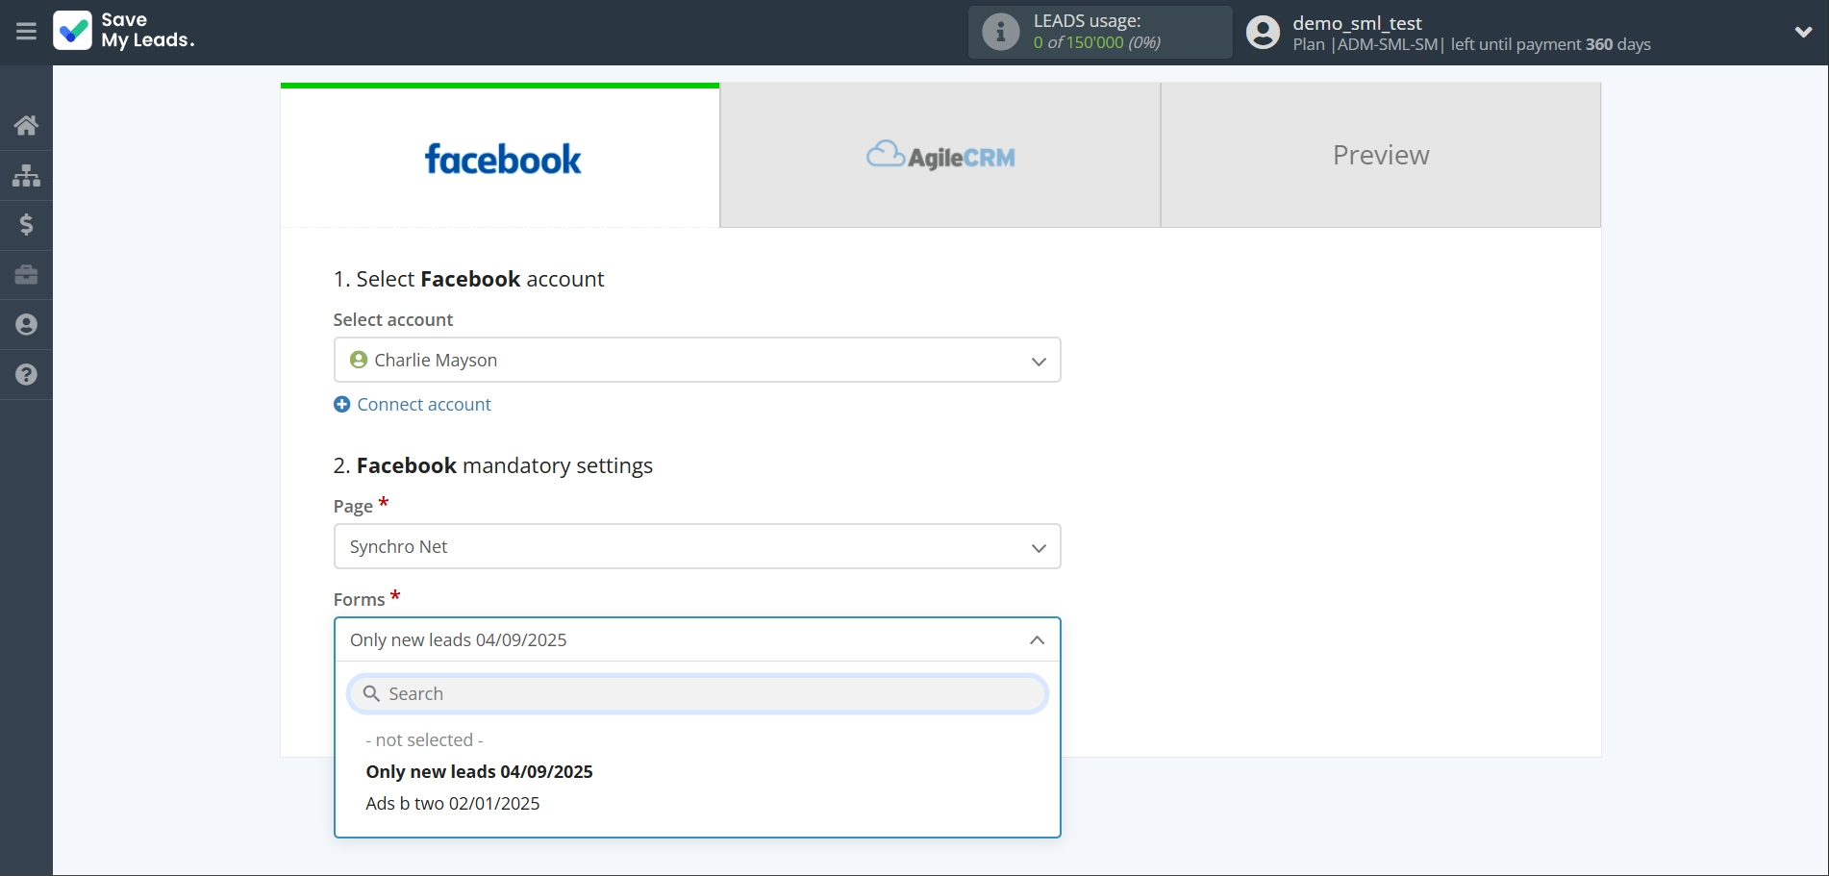Go to Home in the sidebar
1829x876 pixels.
coord(26,125)
